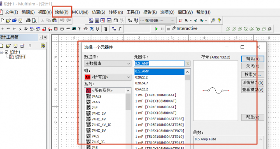Open the 所有组 group dropdown
280x149 pixels.
[108, 77]
